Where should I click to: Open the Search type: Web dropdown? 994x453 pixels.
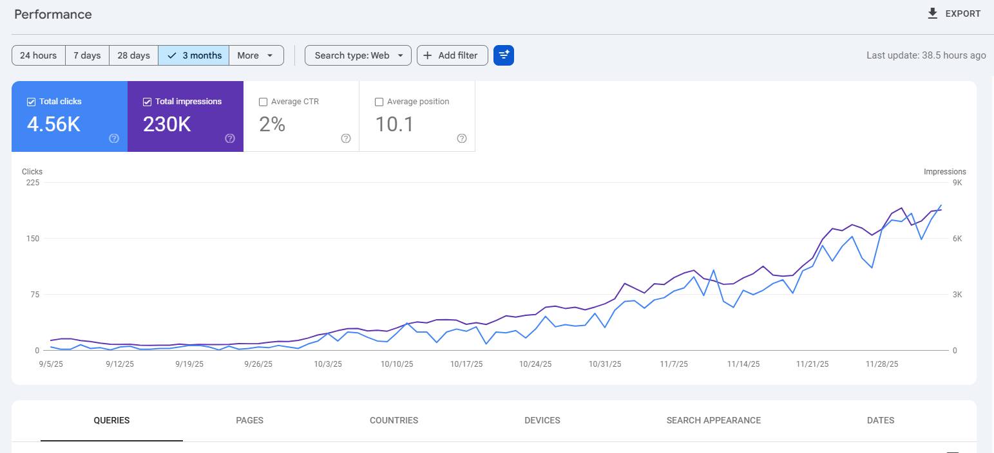(x=358, y=55)
